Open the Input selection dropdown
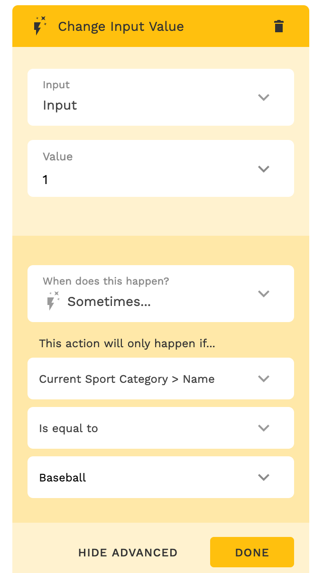Image resolution: width=314 pixels, height=573 pixels. tap(142, 97)
